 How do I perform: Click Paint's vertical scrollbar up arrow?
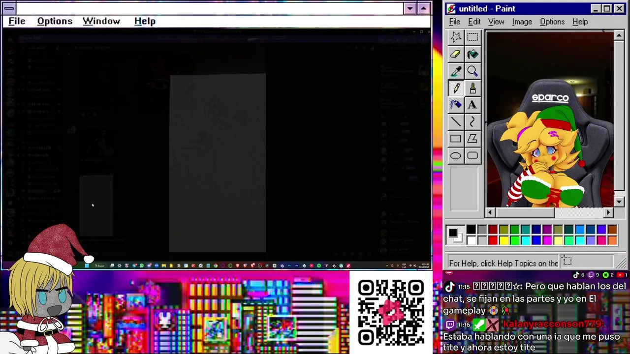coord(619,35)
